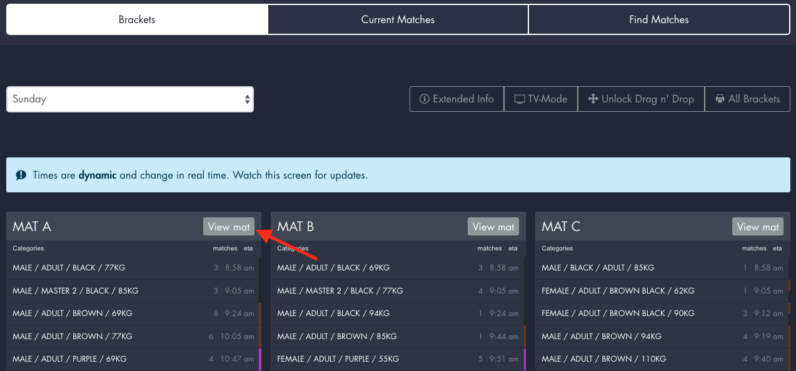The height and width of the screenshot is (371, 796).
Task: Open the Find Matches tab
Action: (658, 19)
